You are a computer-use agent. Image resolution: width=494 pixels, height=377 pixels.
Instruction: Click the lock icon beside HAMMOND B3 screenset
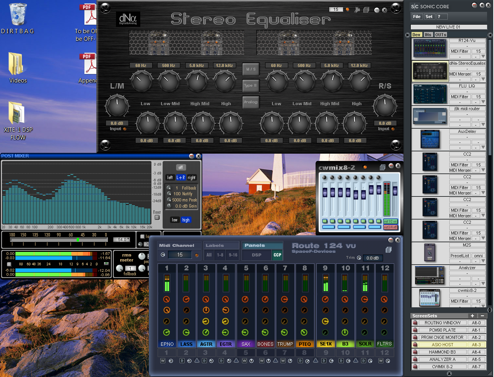[x=415, y=352]
